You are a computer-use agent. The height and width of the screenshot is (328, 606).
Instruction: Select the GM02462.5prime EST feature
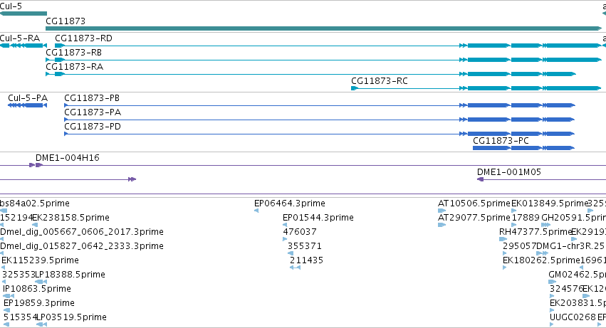pyautogui.click(x=553, y=282)
